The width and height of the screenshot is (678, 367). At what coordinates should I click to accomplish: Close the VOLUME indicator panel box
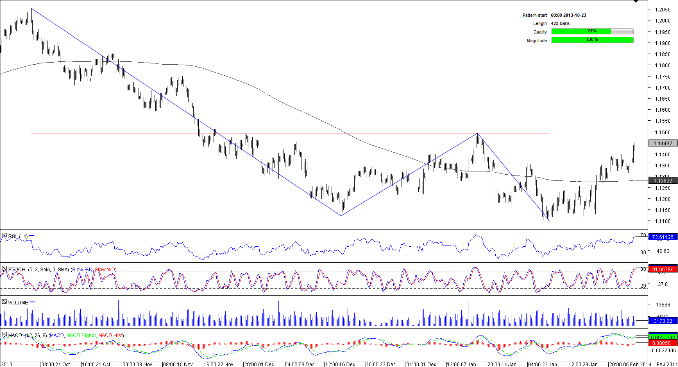[4, 302]
